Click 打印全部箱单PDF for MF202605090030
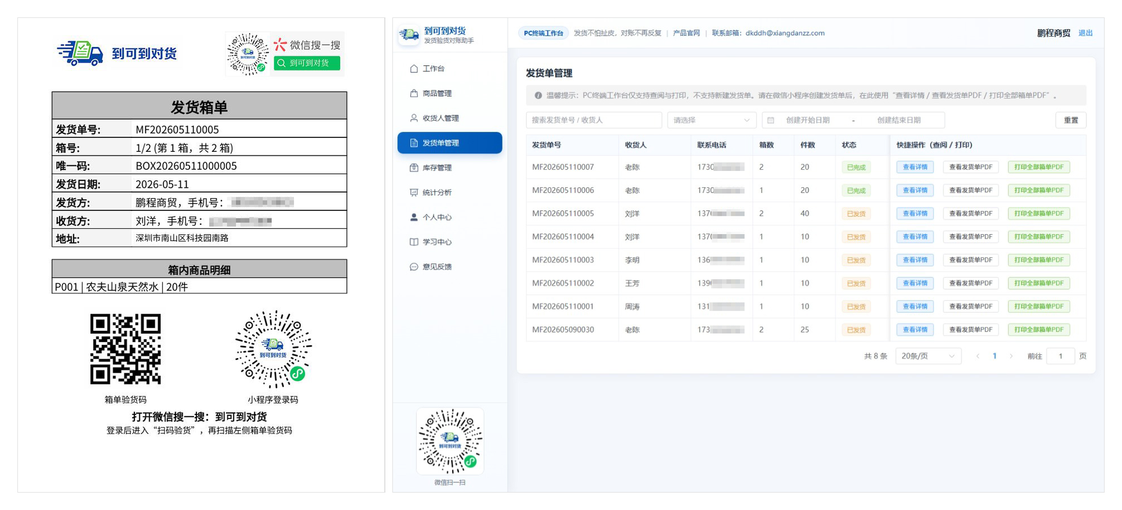1122x510 pixels. [1039, 330]
